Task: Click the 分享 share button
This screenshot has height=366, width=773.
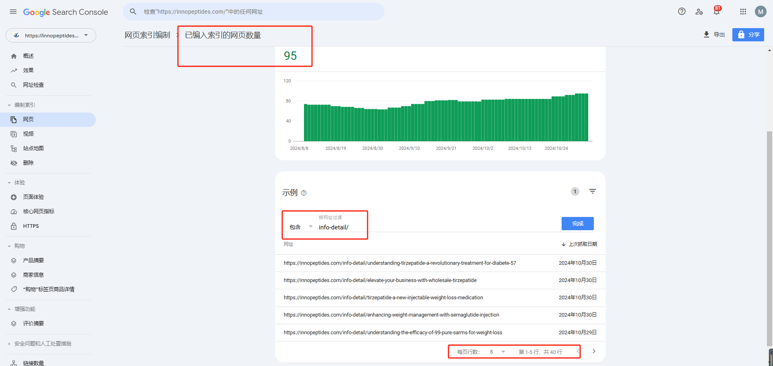Action: click(x=748, y=35)
